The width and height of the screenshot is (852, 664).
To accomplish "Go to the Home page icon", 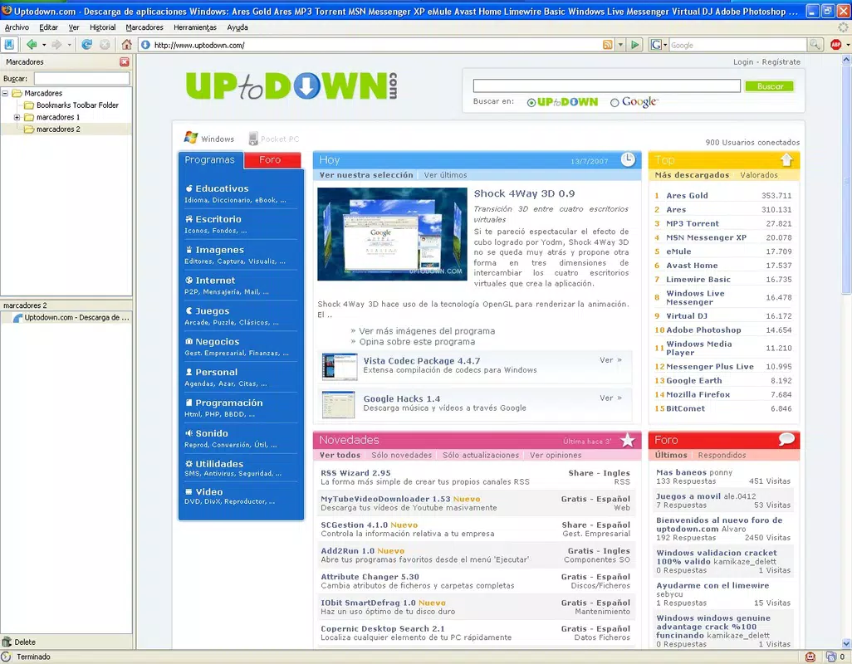I will pos(126,45).
